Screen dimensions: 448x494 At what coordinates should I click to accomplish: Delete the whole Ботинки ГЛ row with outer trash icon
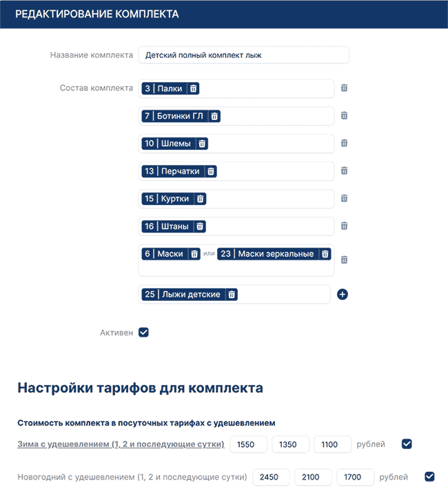tap(345, 116)
